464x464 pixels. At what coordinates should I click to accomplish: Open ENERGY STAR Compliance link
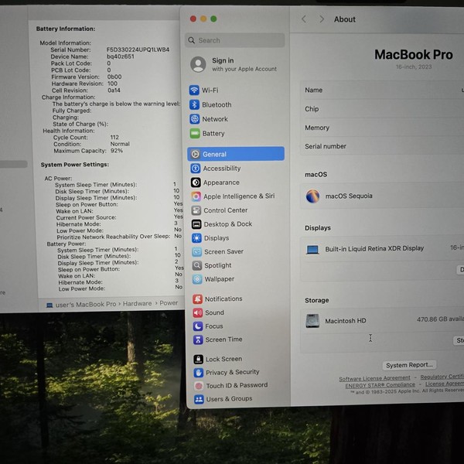pos(380,385)
